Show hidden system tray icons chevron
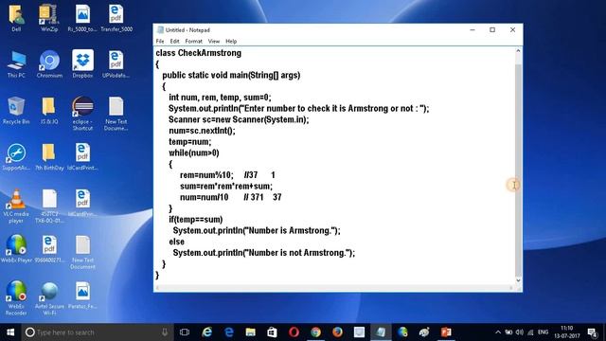606x341 pixels. pyautogui.click(x=498, y=332)
